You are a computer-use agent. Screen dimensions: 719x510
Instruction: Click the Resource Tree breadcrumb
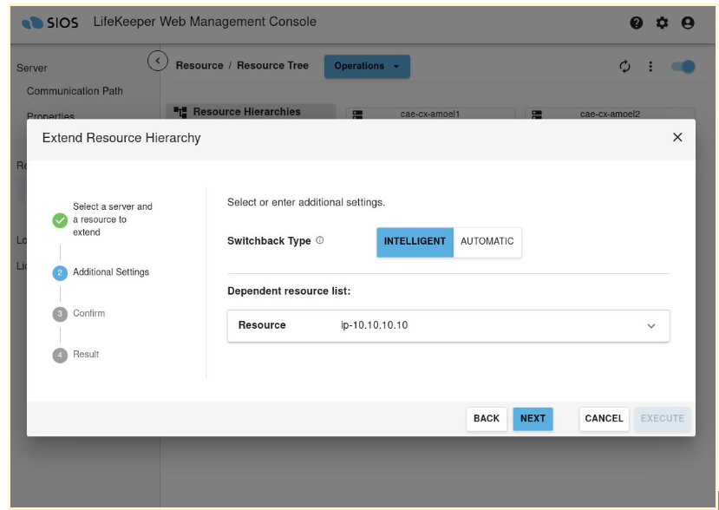coord(272,66)
